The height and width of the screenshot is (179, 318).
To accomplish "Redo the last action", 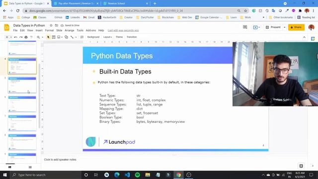I will 21,37.
